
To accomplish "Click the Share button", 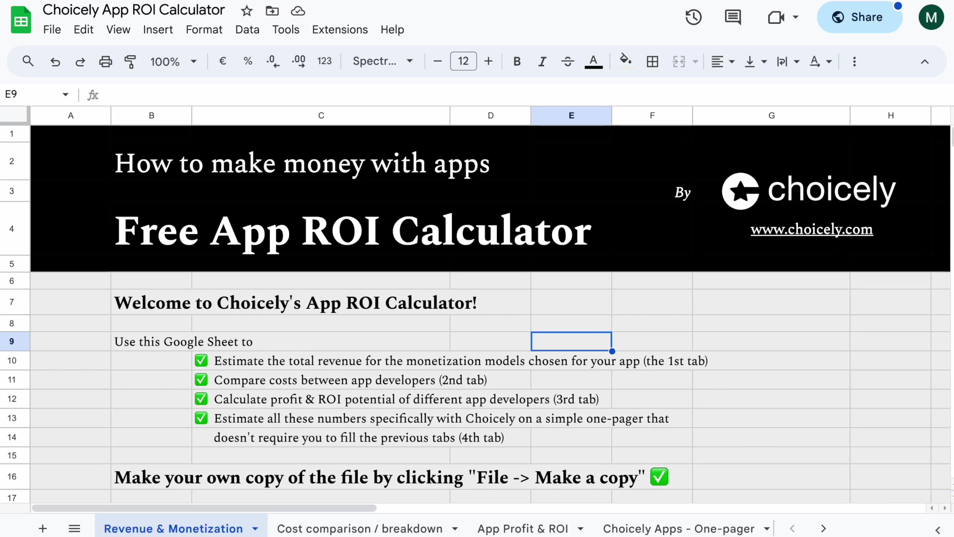I will point(859,17).
